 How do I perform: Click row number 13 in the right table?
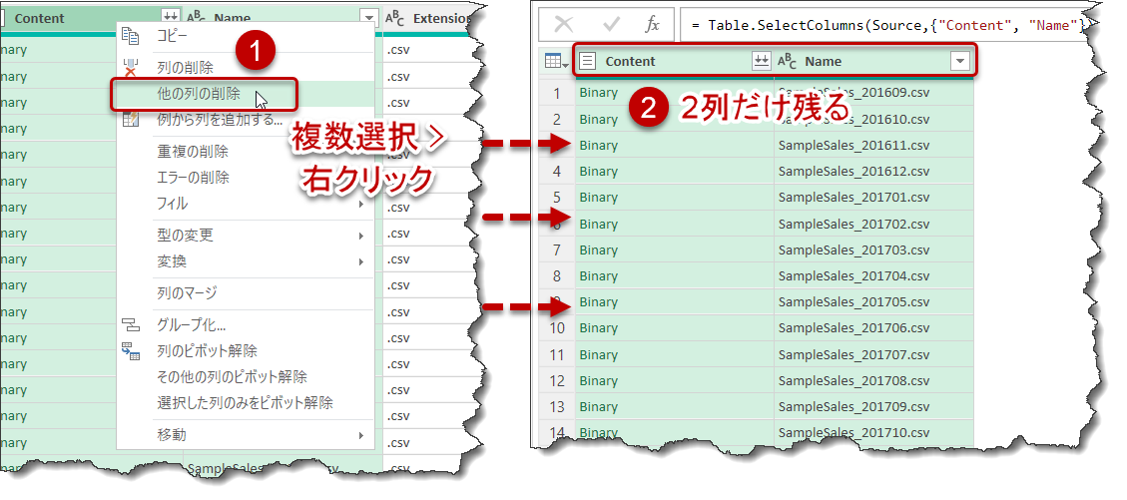pyautogui.click(x=556, y=407)
